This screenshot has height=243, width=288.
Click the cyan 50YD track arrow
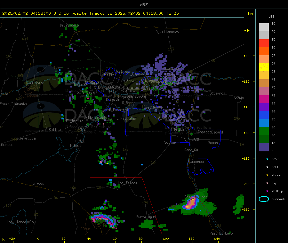[x=264, y=159]
